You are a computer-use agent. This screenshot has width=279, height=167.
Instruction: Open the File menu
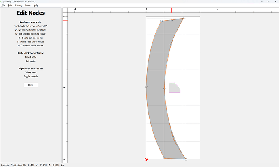tap(3, 6)
